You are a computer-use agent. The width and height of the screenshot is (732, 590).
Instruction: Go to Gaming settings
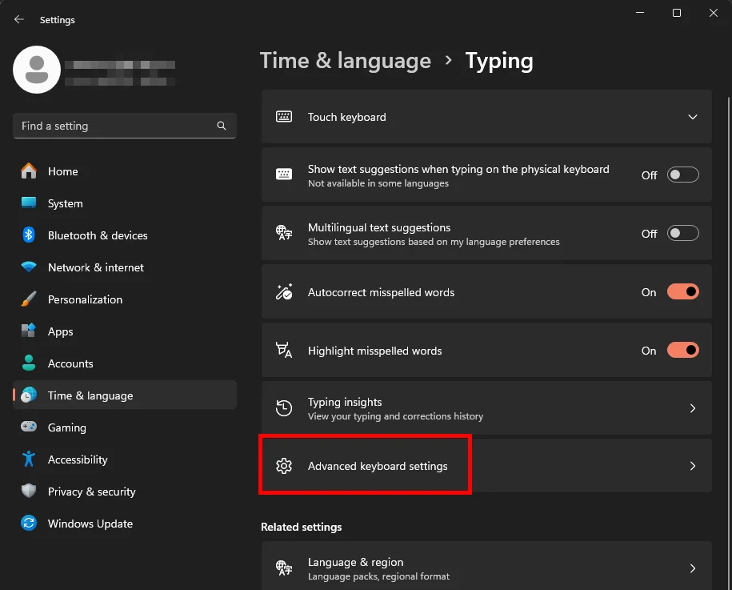tap(125, 427)
